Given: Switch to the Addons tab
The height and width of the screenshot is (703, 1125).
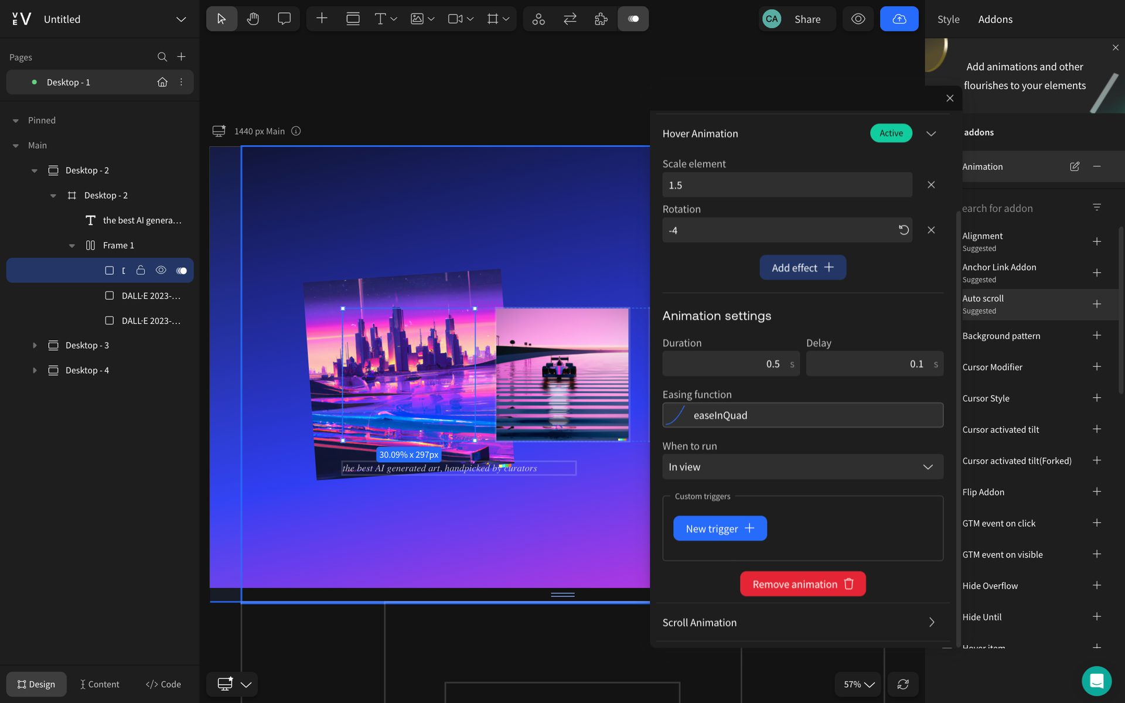Looking at the screenshot, I should [x=996, y=19].
